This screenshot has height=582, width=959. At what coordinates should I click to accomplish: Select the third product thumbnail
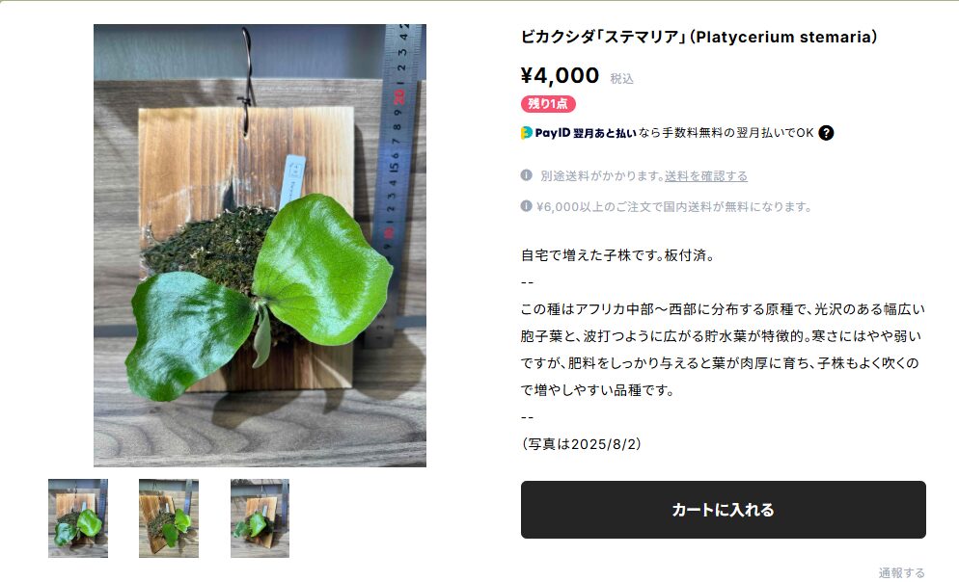pyautogui.click(x=260, y=517)
